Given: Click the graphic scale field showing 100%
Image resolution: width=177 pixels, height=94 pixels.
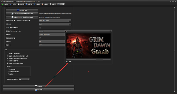Looking at the screenshot, I should coord(52,45).
